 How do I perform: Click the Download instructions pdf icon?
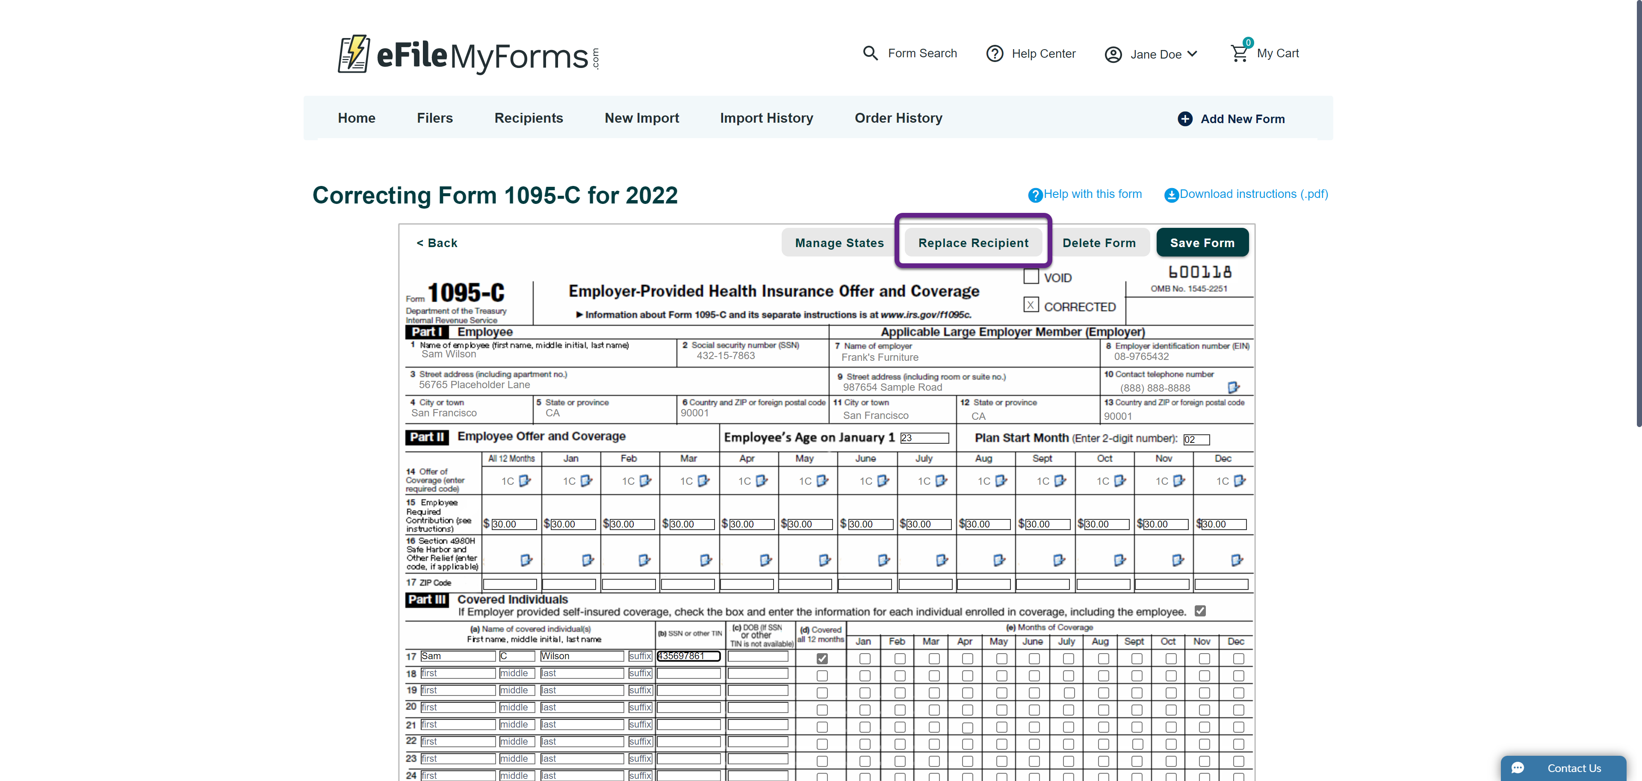(1171, 195)
